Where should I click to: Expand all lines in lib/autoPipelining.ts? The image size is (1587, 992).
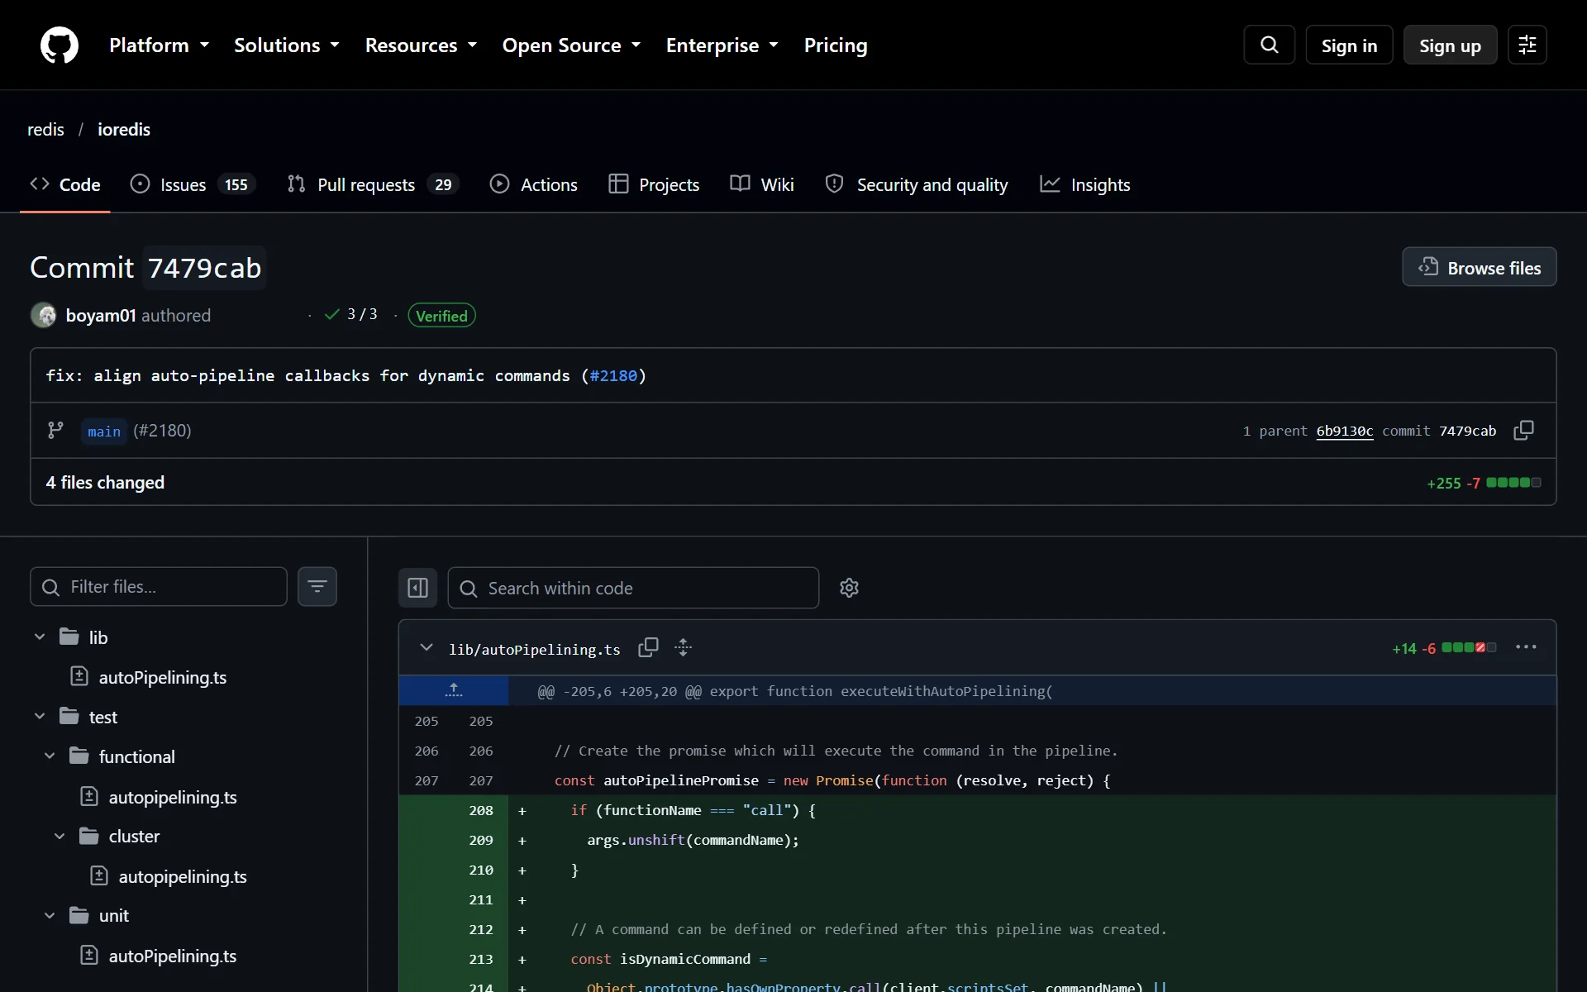pos(683,648)
